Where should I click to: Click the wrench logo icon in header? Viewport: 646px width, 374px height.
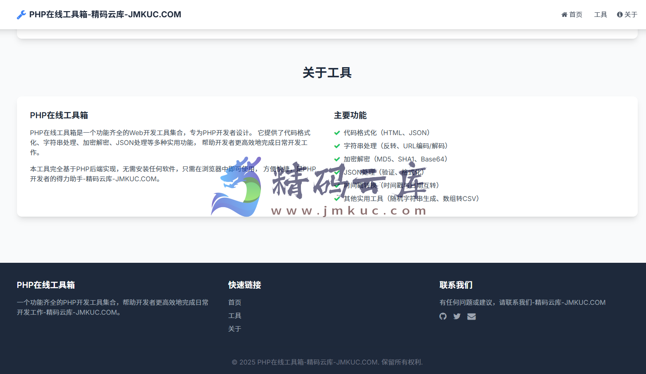tap(21, 15)
